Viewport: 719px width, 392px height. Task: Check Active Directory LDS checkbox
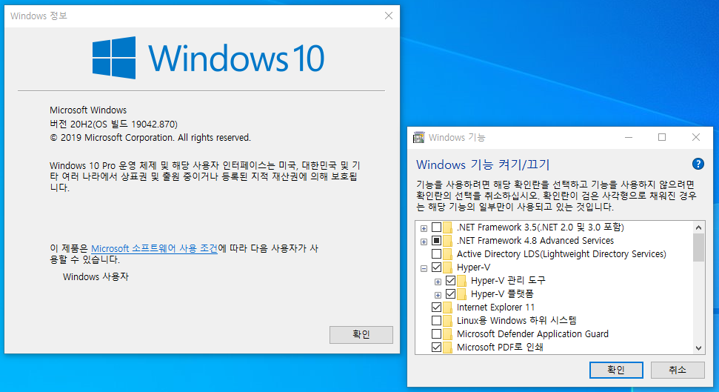click(x=437, y=254)
